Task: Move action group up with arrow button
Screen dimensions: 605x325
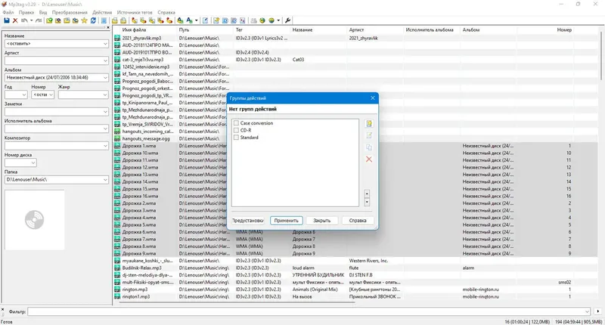Action: [x=367, y=194]
